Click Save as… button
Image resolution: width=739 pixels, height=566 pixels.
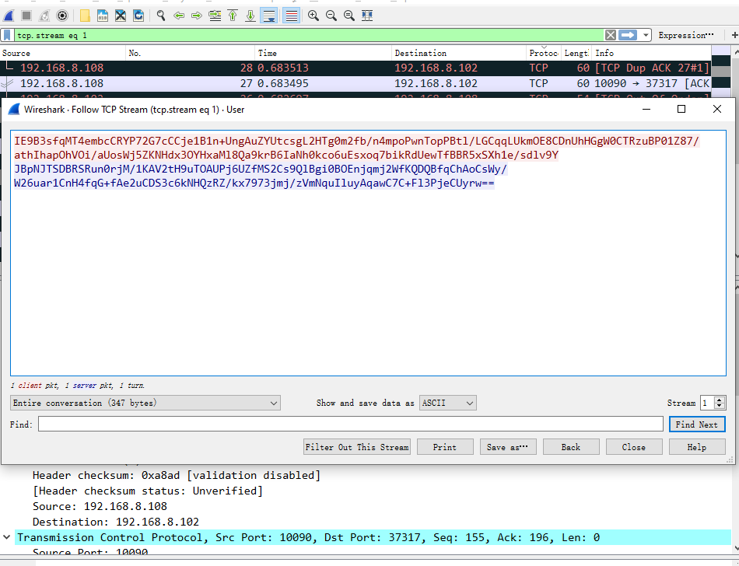click(508, 447)
